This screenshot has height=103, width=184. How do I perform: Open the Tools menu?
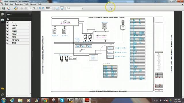(26, 4)
